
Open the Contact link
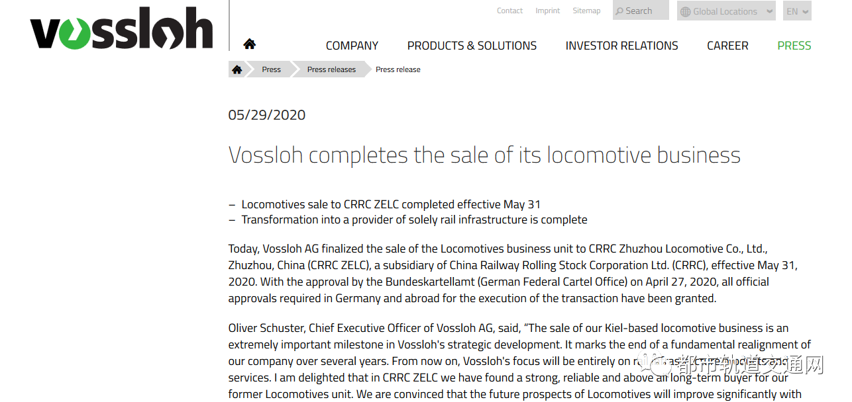coord(509,11)
